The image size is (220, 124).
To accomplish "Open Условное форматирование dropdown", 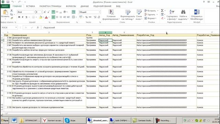I will click(111, 15).
